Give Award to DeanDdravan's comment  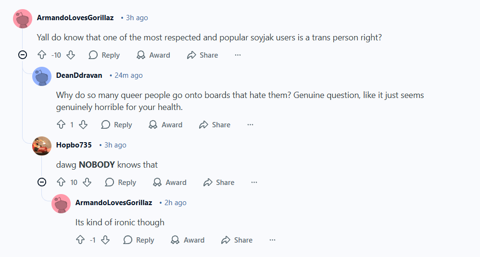coord(165,125)
